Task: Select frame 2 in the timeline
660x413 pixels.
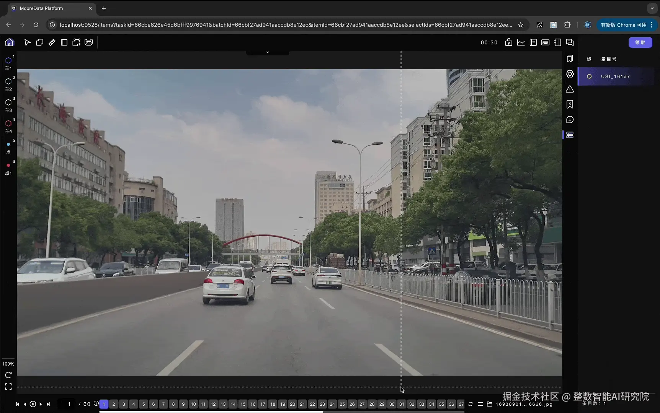Action: point(114,404)
